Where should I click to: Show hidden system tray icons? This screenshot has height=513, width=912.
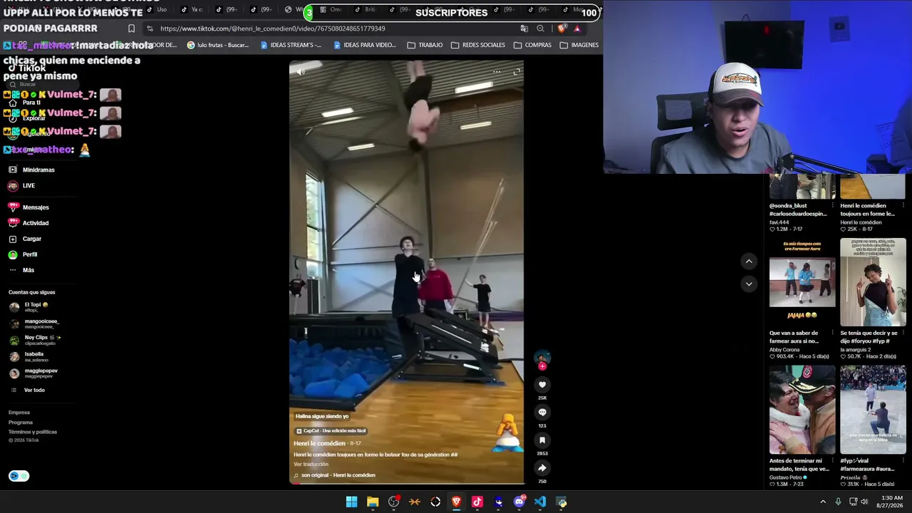[x=823, y=502]
